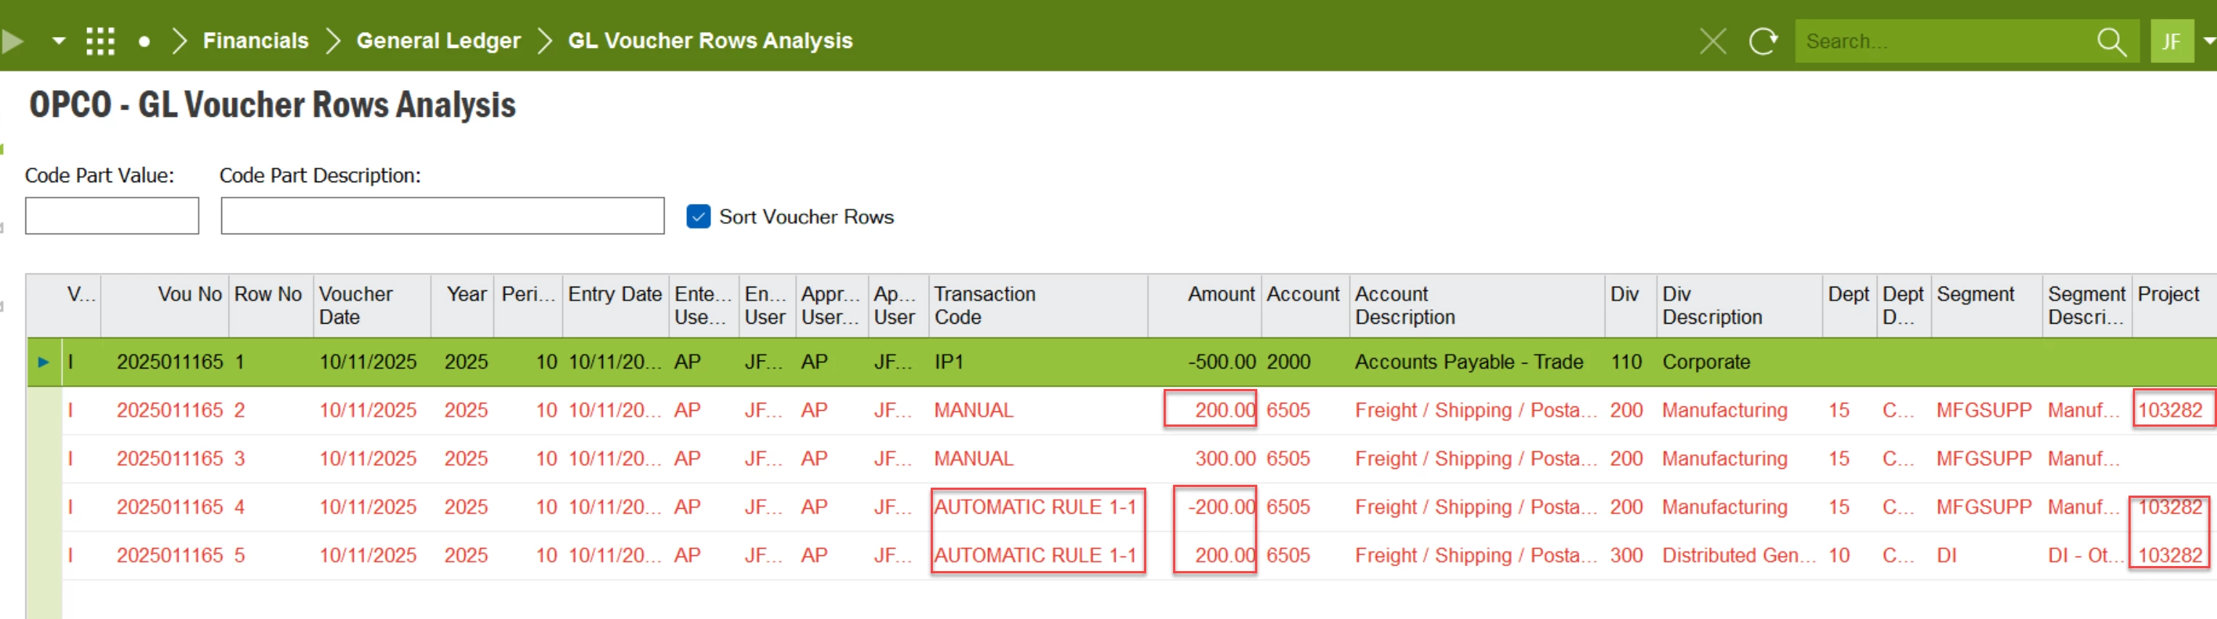Focus the Code Part Description field
Image resolution: width=2217 pixels, height=619 pixels.
click(x=443, y=216)
